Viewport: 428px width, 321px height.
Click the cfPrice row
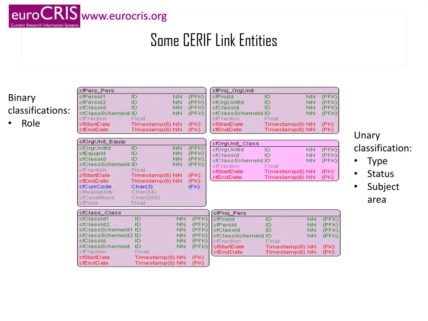tap(142, 203)
